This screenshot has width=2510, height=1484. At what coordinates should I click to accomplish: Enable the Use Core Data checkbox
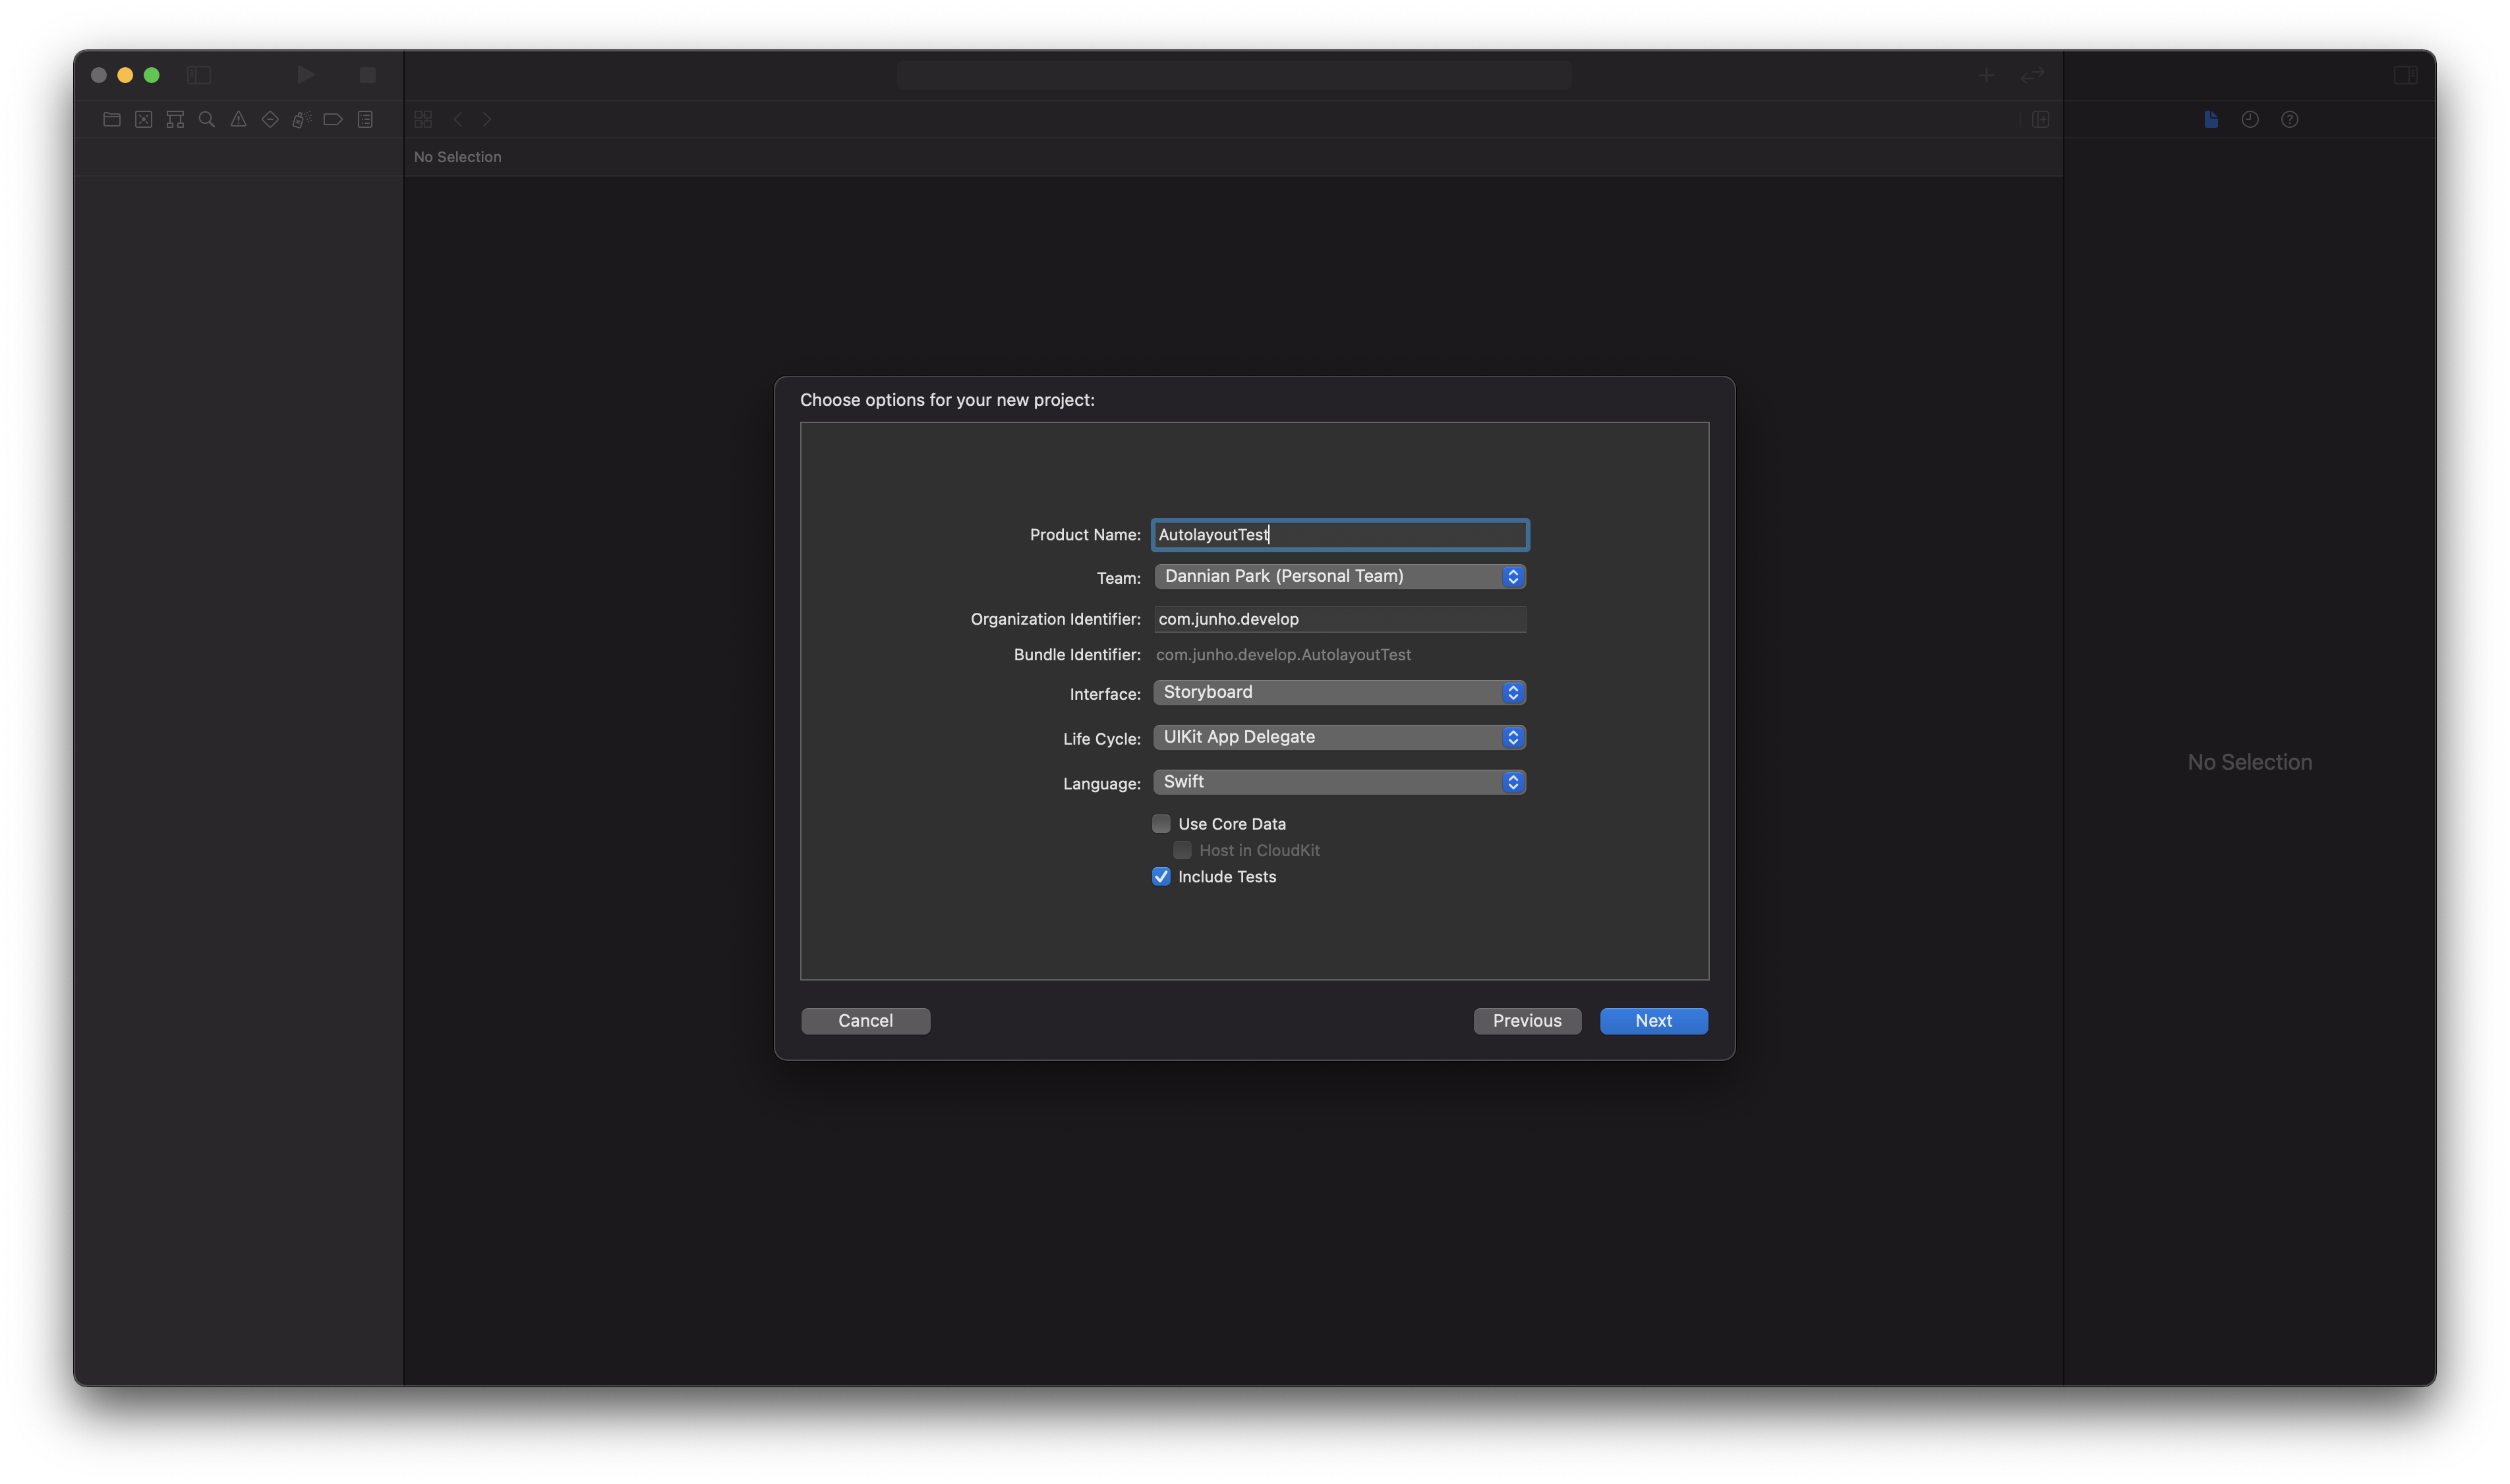tap(1161, 824)
